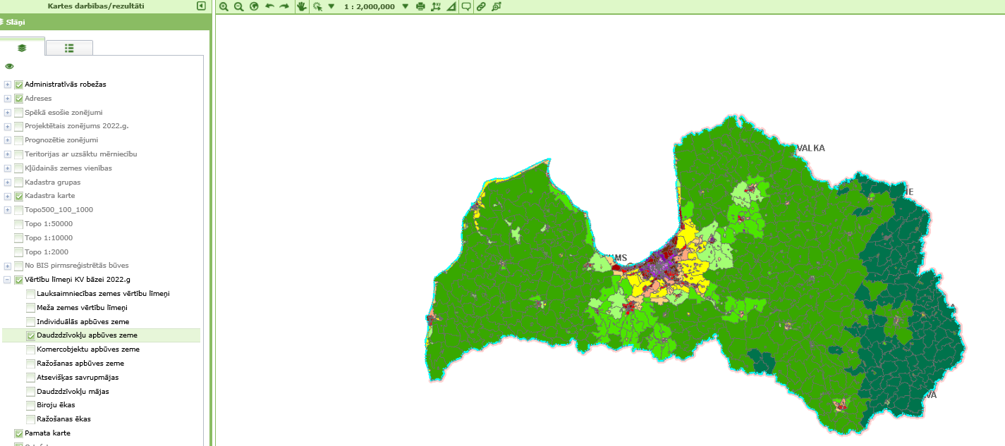Image resolution: width=1005 pixels, height=446 pixels.
Task: Click the chain link share icon
Action: tap(481, 6)
